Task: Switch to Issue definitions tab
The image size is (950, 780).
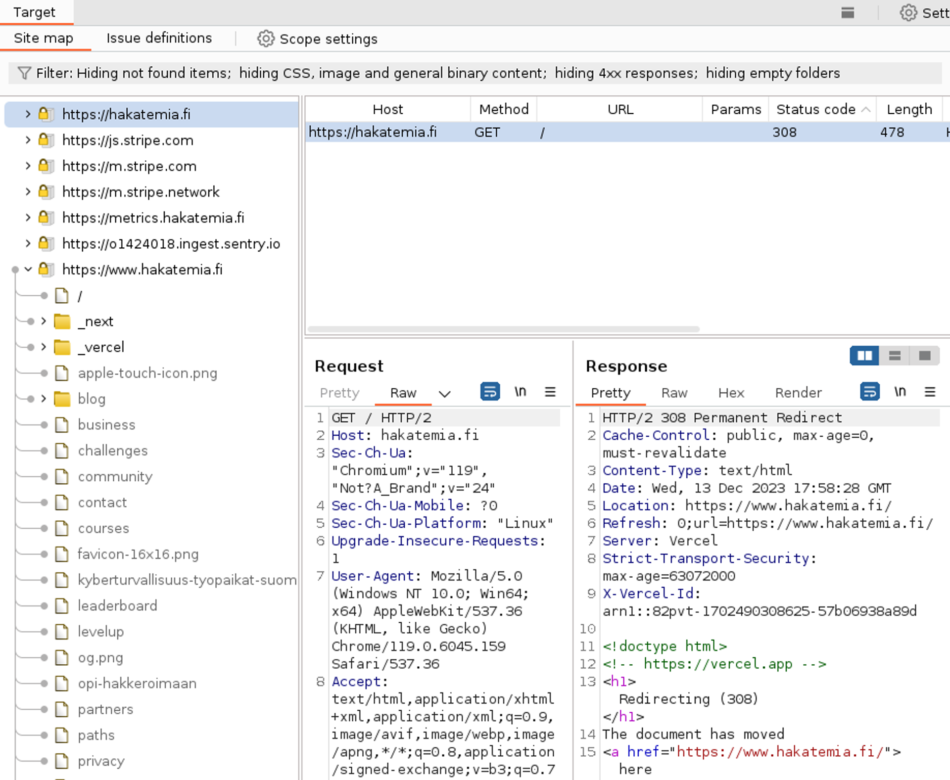Action: coord(159,38)
